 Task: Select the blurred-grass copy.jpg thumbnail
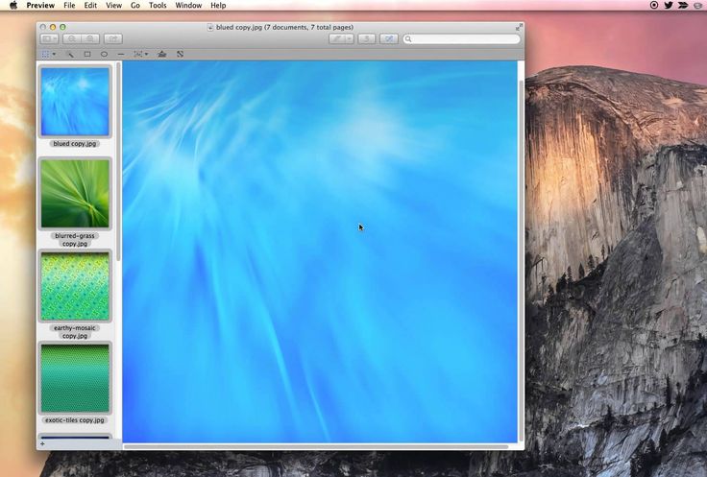click(75, 194)
